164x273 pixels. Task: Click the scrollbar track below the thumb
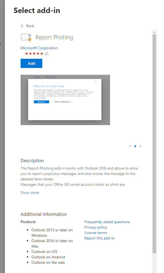click(x=154, y=263)
